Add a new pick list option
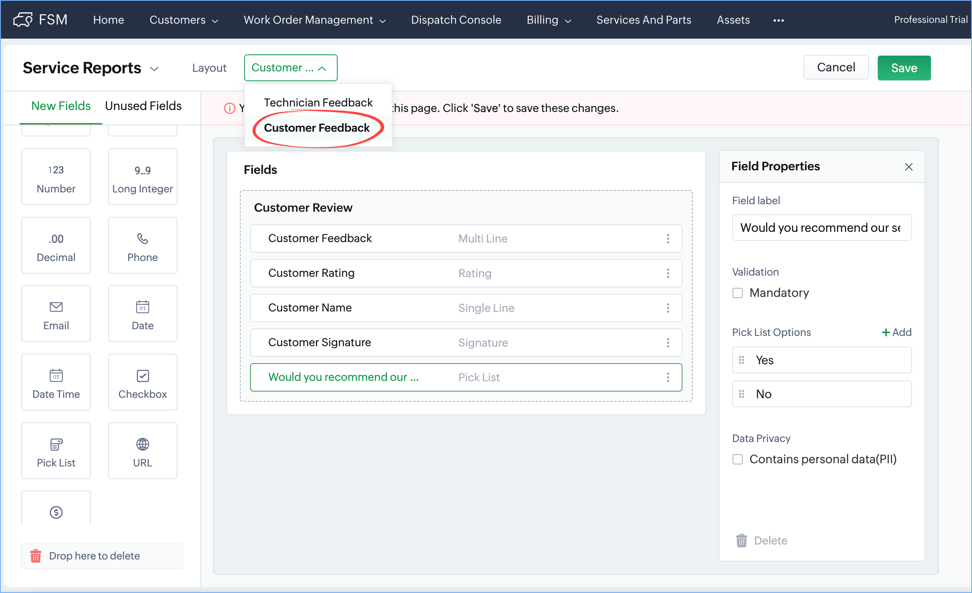972x593 pixels. coord(897,332)
